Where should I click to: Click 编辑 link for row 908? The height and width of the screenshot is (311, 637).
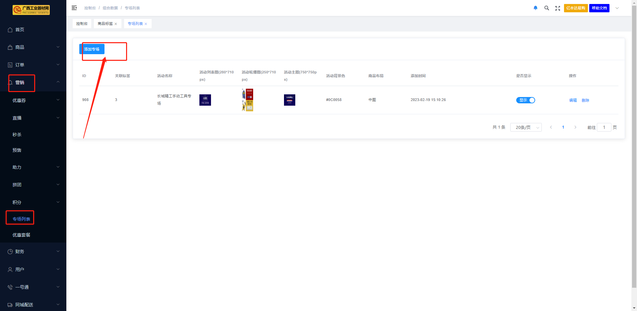573,100
